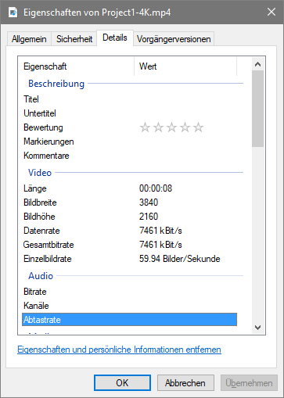Image resolution: width=284 pixels, height=398 pixels.
Task: Click the empty Markierungen value field
Action: (185, 142)
